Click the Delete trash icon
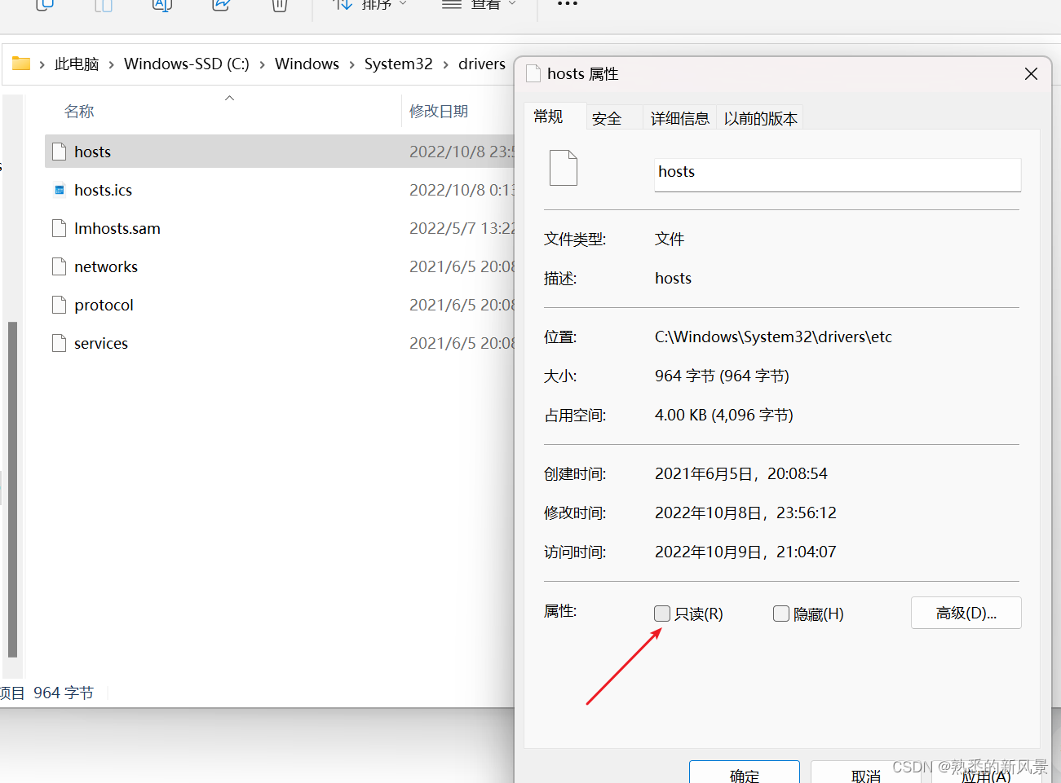 (x=279, y=6)
